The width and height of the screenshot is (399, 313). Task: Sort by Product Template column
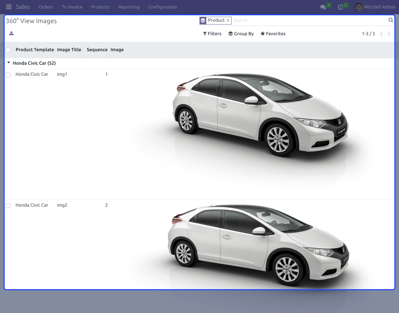click(x=35, y=50)
